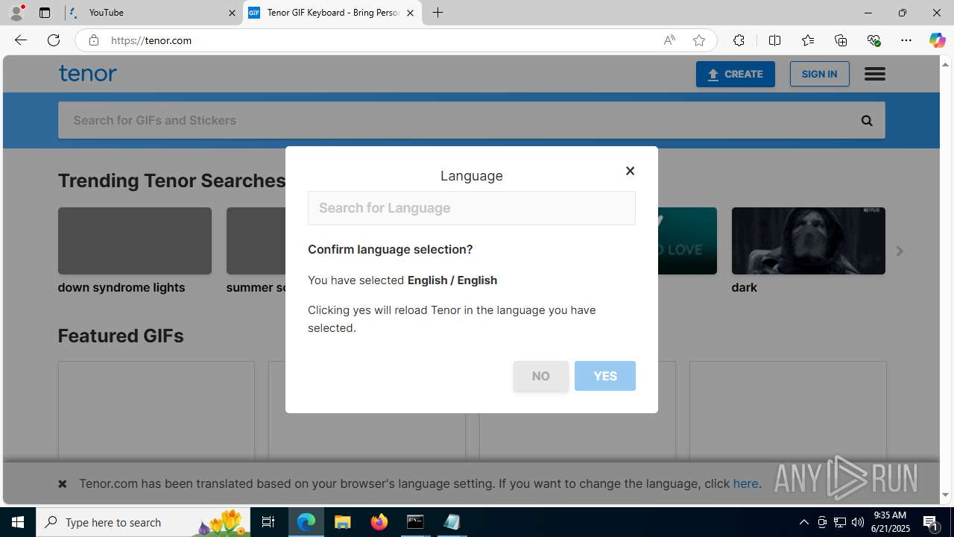The height and width of the screenshot is (537, 954).
Task: Dismiss the translation notice banner X
Action: (x=63, y=484)
